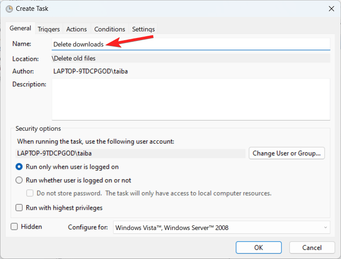This screenshot has width=341, height=259.
Task: Click the Location field value
Action: coord(191,58)
